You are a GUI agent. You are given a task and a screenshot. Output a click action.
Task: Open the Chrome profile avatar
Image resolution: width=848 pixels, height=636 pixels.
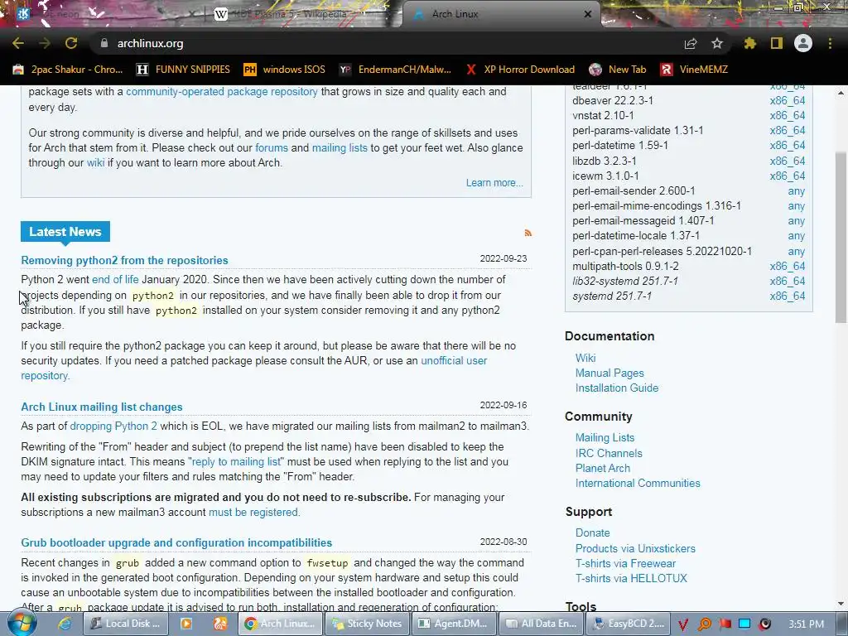803,43
